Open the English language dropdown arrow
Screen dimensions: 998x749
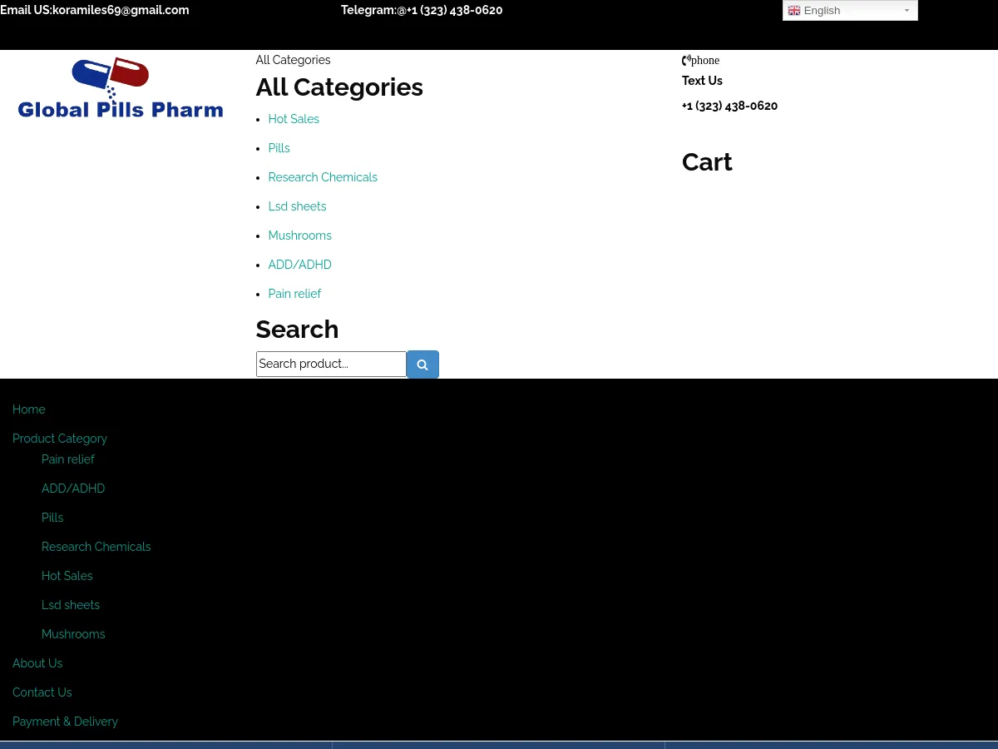pyautogui.click(x=907, y=11)
